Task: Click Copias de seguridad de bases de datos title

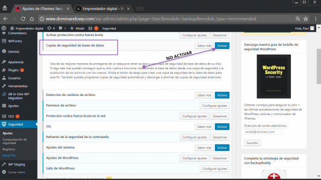Action: coord(75,45)
